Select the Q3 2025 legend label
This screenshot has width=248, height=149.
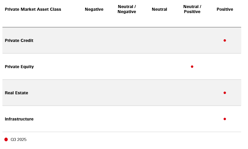click(19, 140)
